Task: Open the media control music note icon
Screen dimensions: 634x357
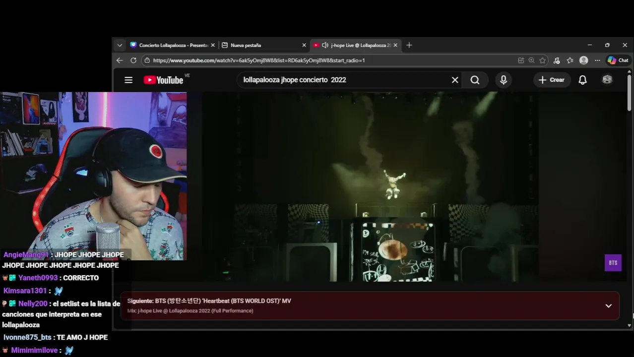Action: 557,60
